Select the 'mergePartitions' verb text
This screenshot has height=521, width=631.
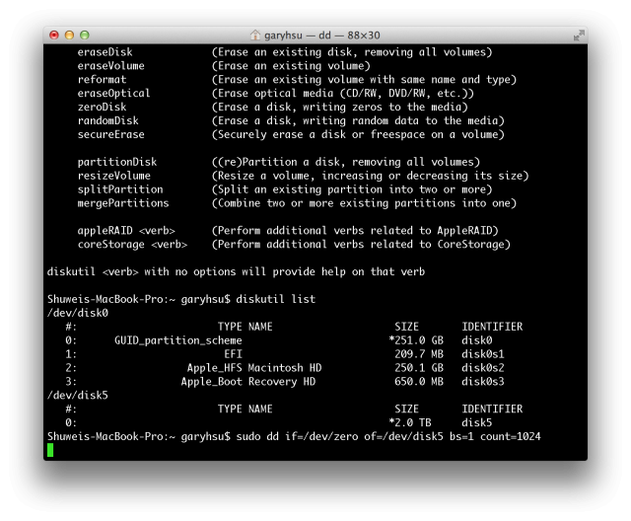(123, 203)
